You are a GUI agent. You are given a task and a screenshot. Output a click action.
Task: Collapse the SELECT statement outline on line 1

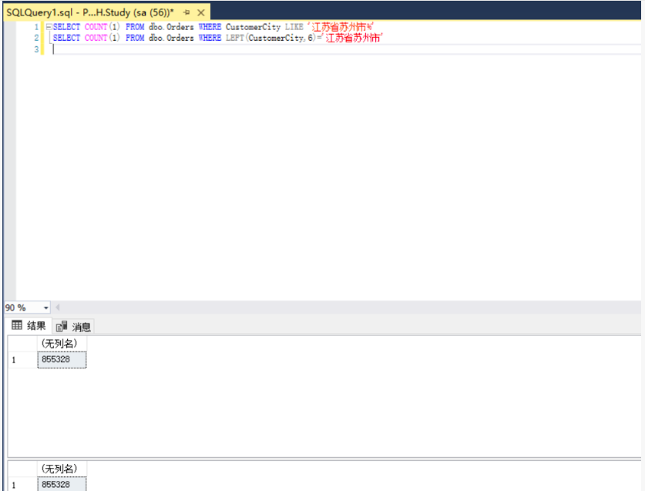[x=49, y=27]
